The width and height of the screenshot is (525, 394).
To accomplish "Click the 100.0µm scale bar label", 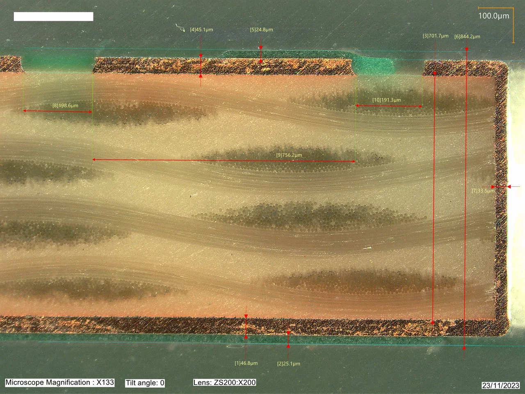I will (x=493, y=16).
